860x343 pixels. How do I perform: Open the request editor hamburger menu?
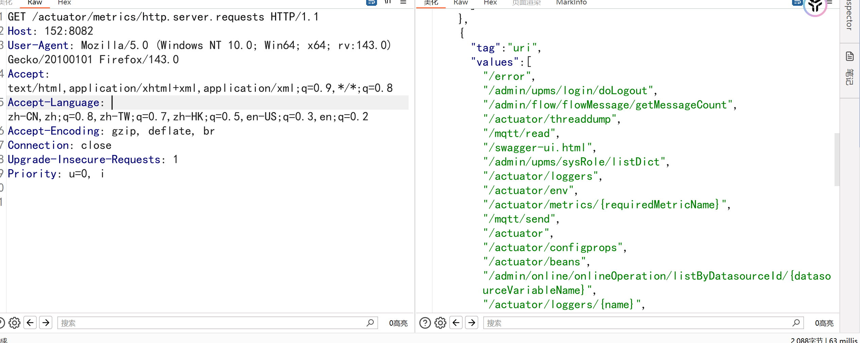[403, 2]
